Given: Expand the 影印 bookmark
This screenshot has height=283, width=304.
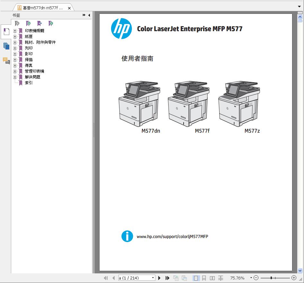Looking at the screenshot, I should (15, 54).
